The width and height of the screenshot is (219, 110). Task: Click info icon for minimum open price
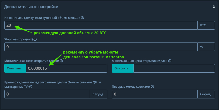point(61,61)
